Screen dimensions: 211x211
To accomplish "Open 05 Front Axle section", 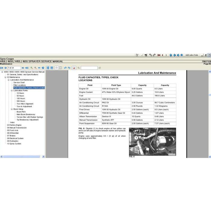I will click(x=13, y=131).
